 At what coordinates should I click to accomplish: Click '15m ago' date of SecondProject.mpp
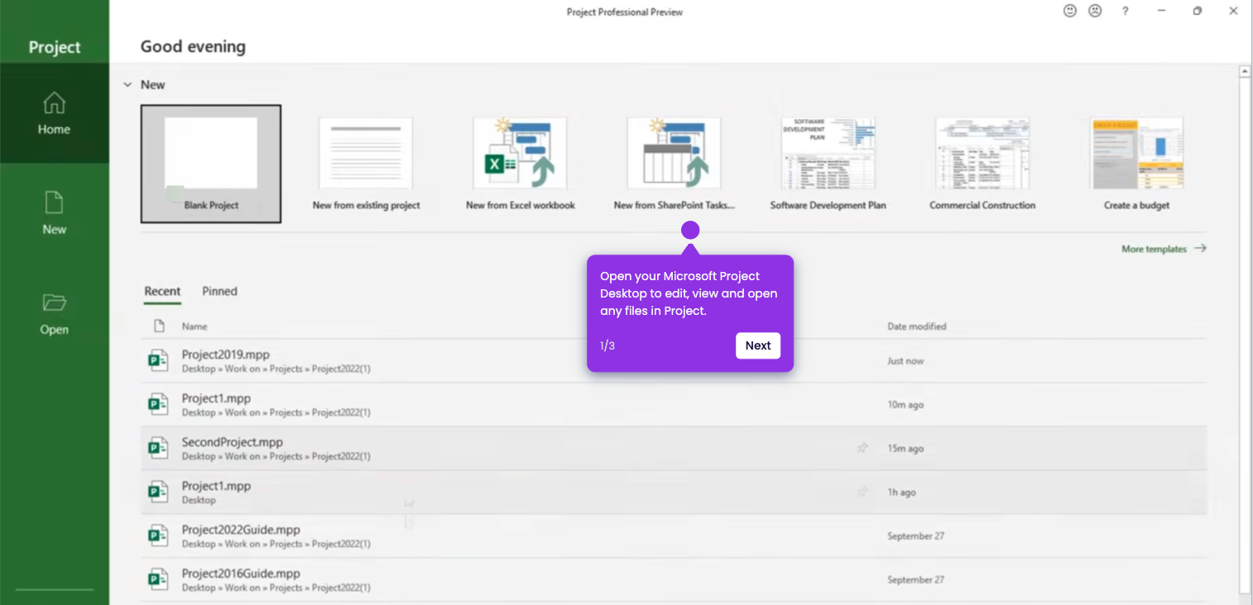(x=905, y=449)
